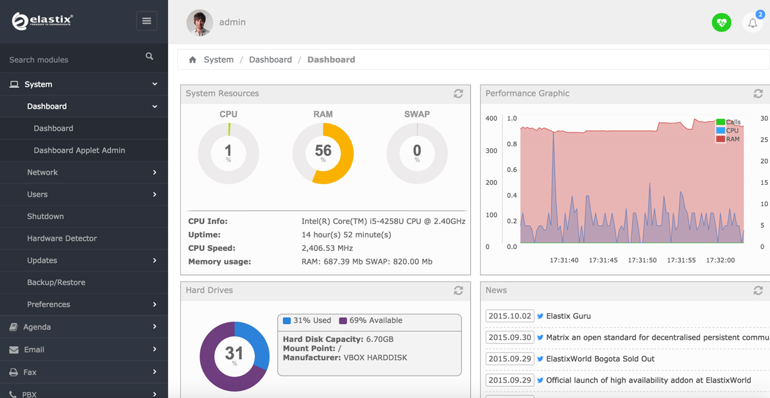Open Dashboard Applet Admin page
This screenshot has width=770, height=398.
tap(79, 150)
